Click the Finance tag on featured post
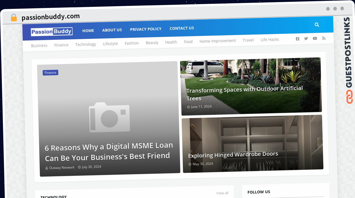Viewport: 355px width, 198px height. coord(50,72)
